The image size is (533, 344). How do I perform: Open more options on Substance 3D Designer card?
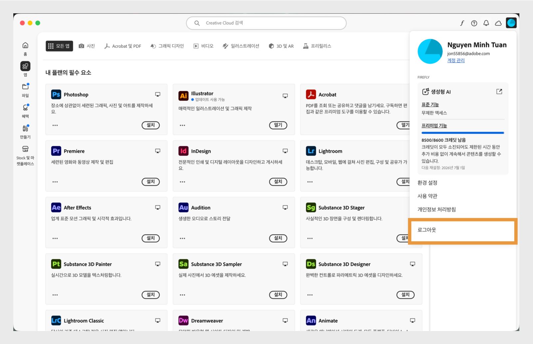coord(310,295)
